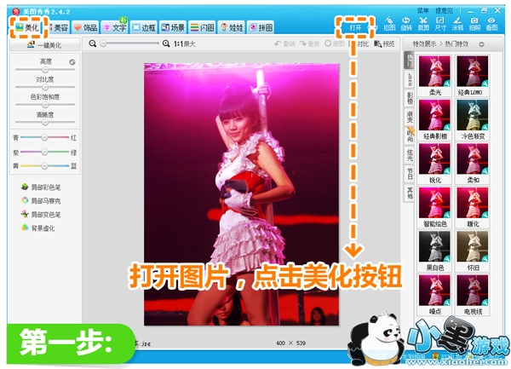The width and height of the screenshot is (511, 369).
Task: Click the 青-红 color balance slider
Action: click(44, 137)
